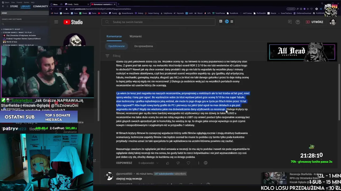Open a new browser tab with plus
The width and height of the screenshot is (341, 191).
[x=119, y=4]
